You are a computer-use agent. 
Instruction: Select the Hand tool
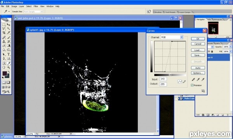(x=4, y=67)
